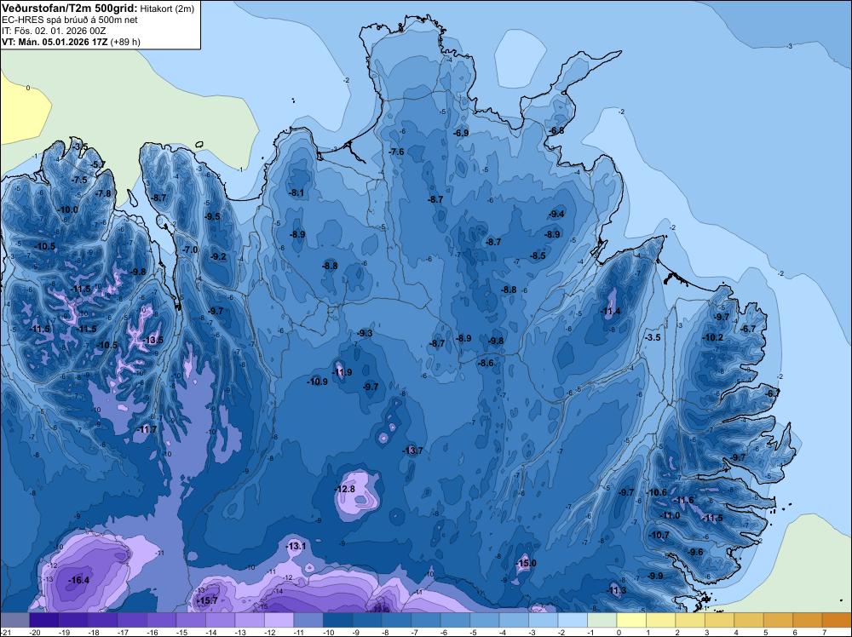Select the legend swatch above the 5 label
Image resolution: width=852 pixels, height=637 pixels.
778,620
